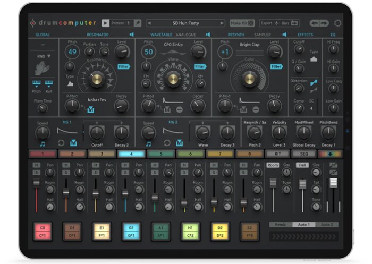Switch to the ANALOGUE tab
372x264 pixels.
click(x=186, y=35)
